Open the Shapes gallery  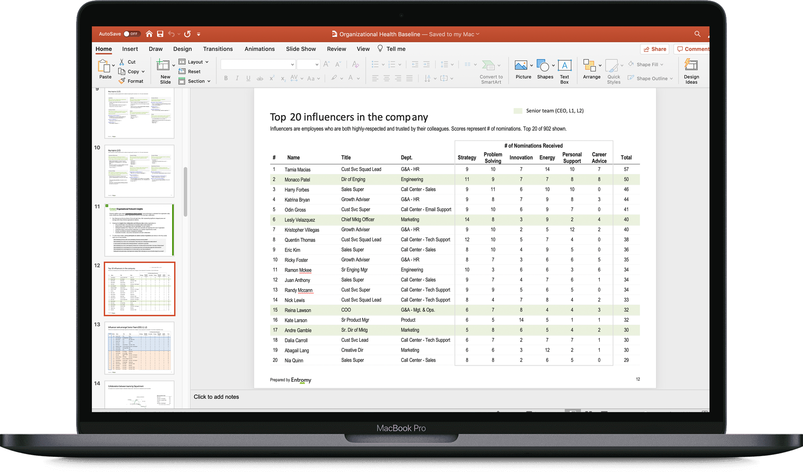click(x=544, y=68)
